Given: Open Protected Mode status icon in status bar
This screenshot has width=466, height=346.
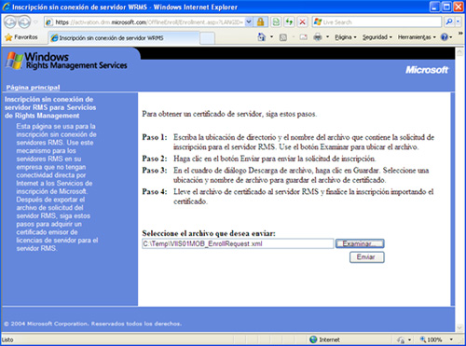Looking at the screenshot, I should tap(401, 339).
